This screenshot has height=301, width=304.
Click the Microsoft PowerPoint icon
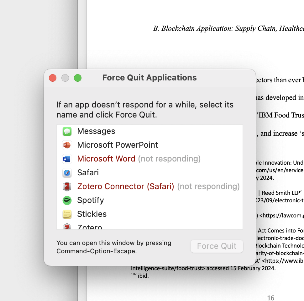coord(67,145)
